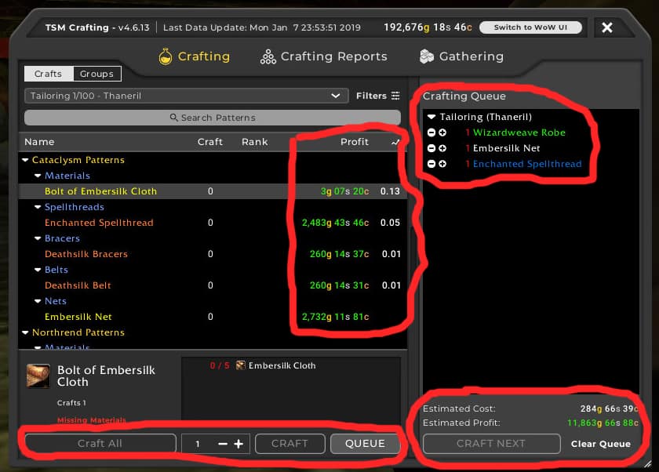Close the TSM Crafting window

(x=607, y=27)
